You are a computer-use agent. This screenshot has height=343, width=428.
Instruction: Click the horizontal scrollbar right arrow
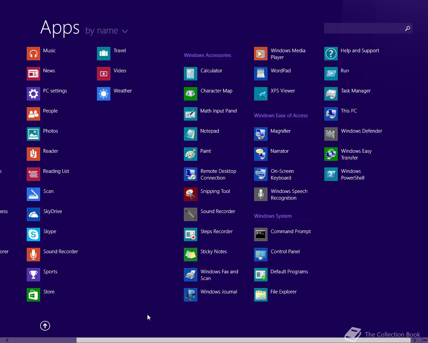point(415,340)
